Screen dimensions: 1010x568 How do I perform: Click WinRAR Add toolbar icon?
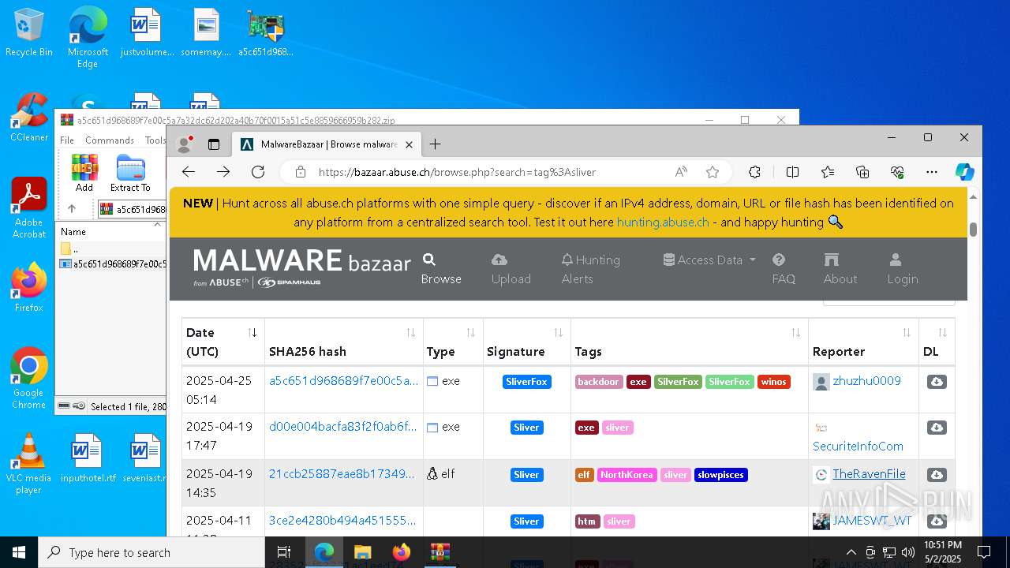tap(84, 173)
